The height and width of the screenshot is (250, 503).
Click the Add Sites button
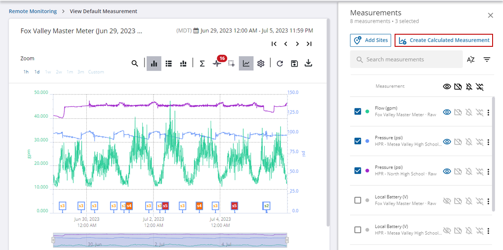[371, 40]
